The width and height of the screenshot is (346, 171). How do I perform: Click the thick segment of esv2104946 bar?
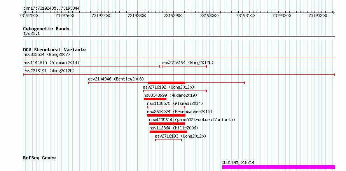(x=166, y=83)
